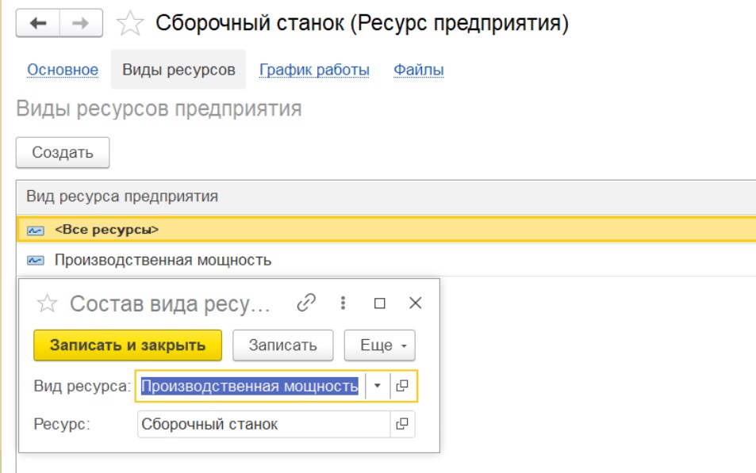Image resolution: width=756 pixels, height=473 pixels.
Task: Click Записать и закрыть button
Action: click(x=128, y=345)
